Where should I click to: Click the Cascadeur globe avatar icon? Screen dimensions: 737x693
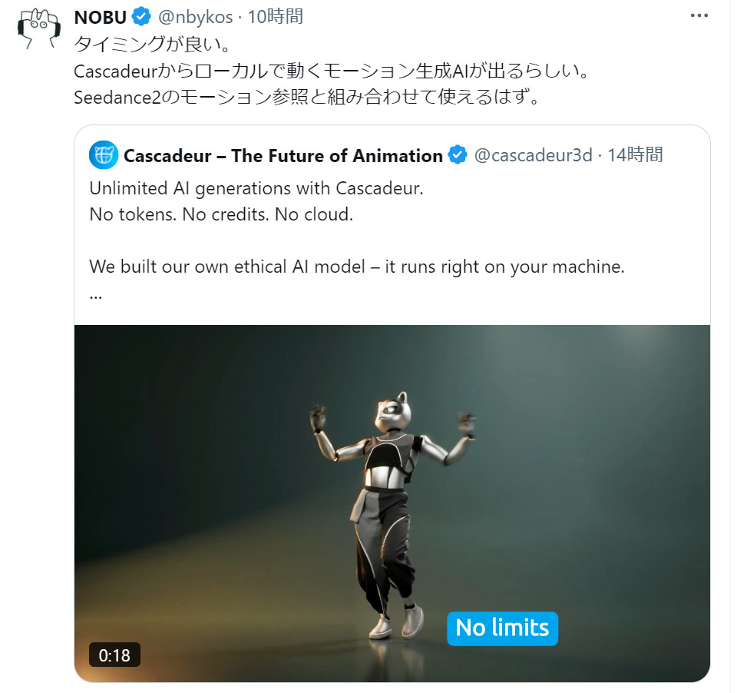point(104,155)
